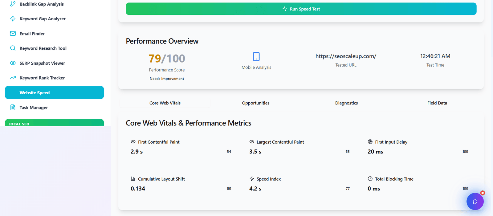The image size is (493, 216).
Task: Click the Mobile Analysis label
Action: pos(256,67)
